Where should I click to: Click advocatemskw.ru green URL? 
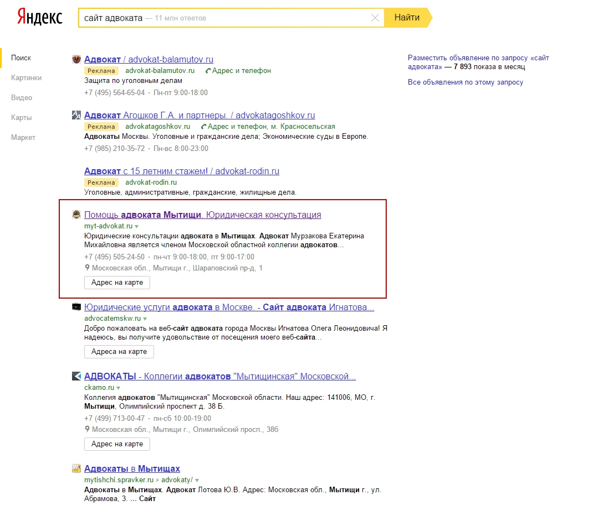pos(112,318)
